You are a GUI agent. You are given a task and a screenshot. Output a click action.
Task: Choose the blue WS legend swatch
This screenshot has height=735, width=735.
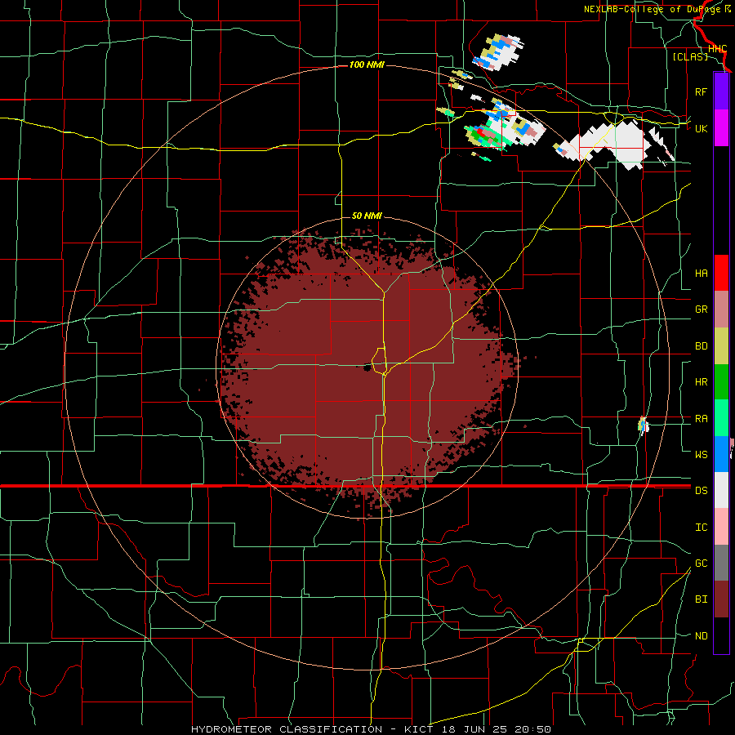click(x=721, y=454)
